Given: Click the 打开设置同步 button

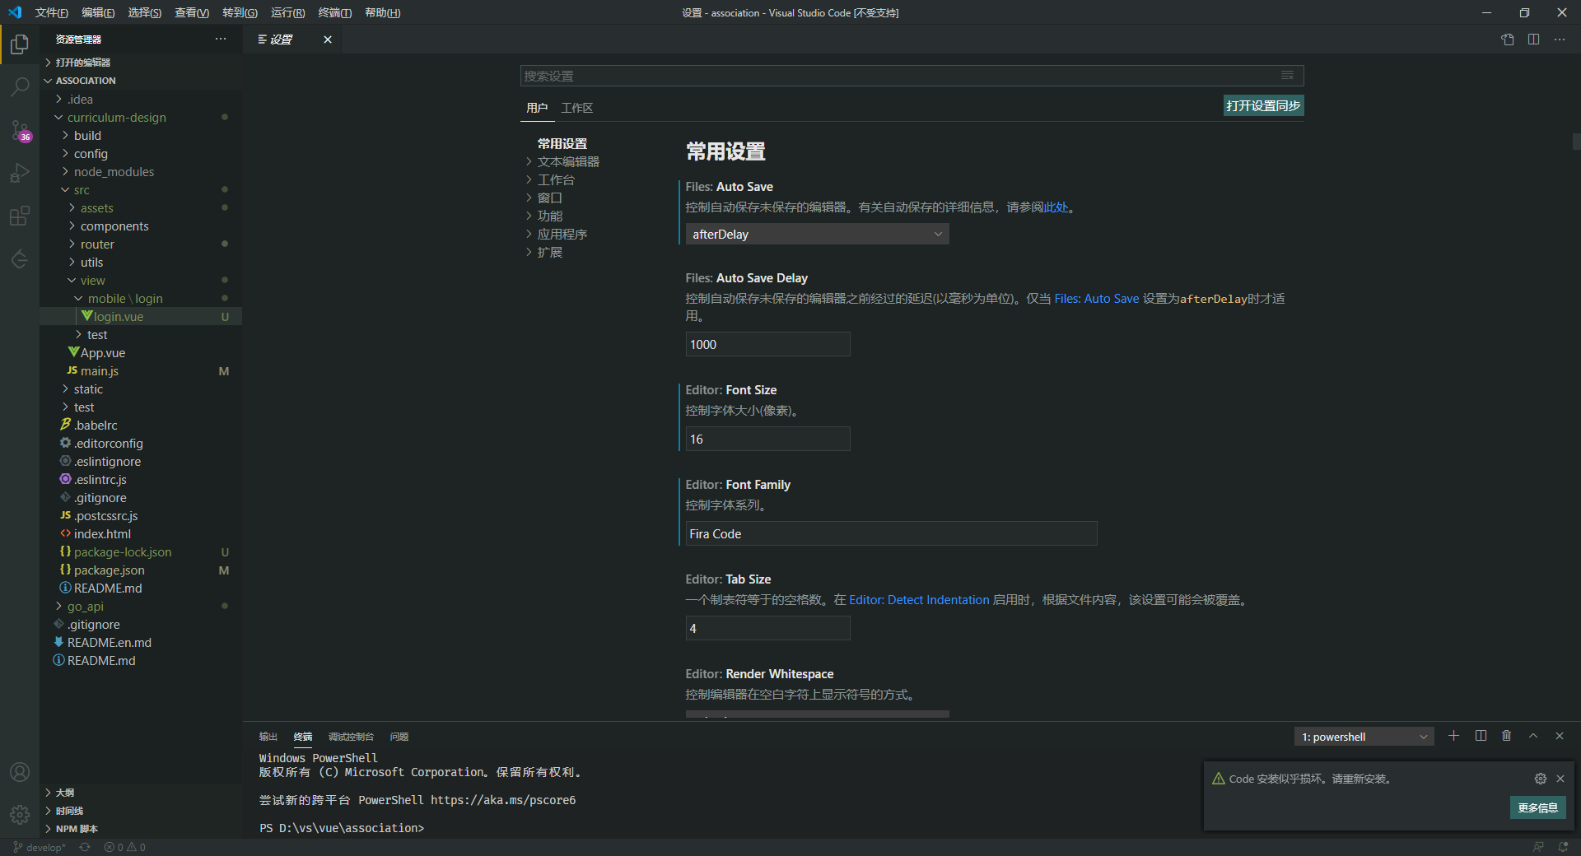Looking at the screenshot, I should [1263, 105].
